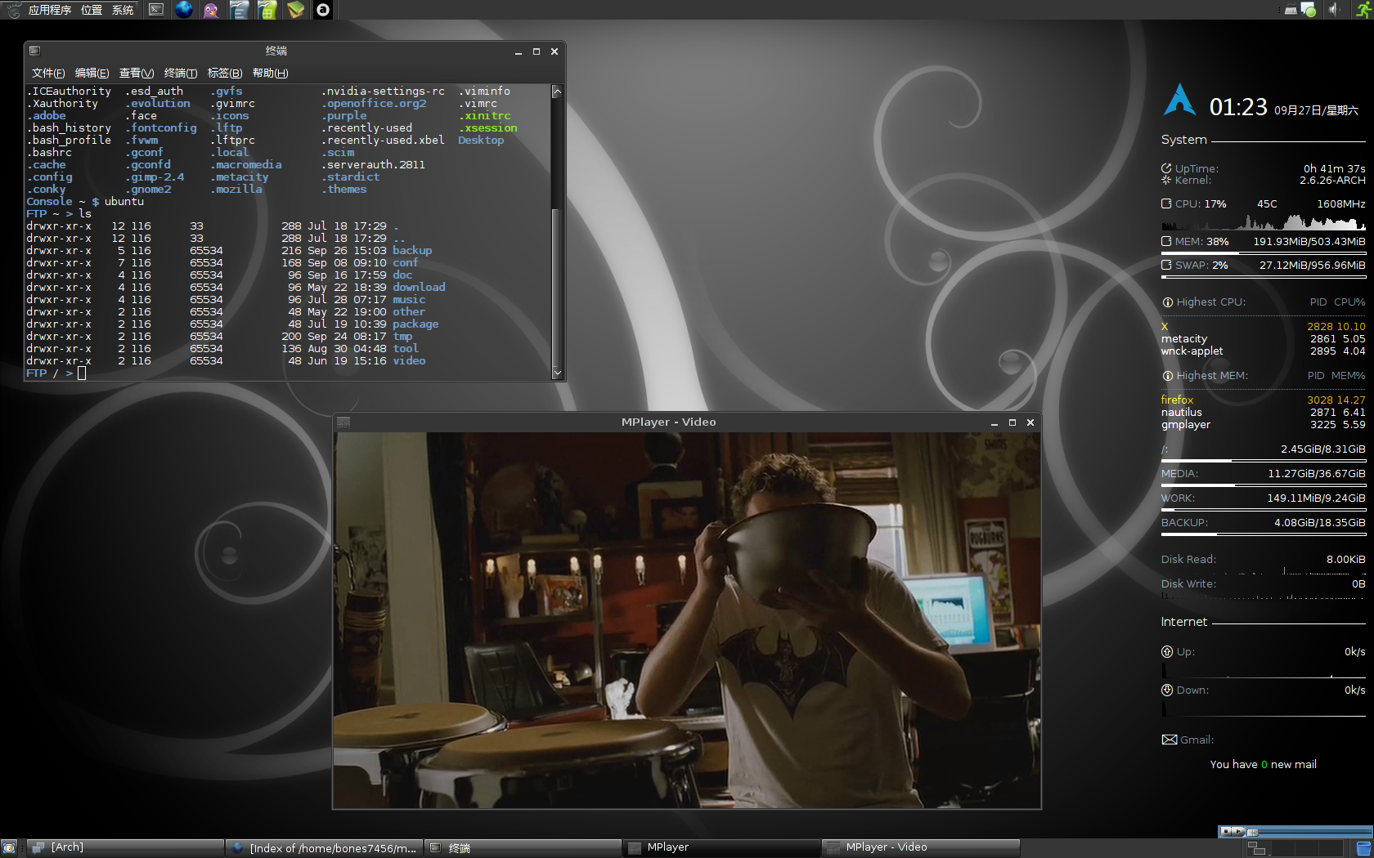The width and height of the screenshot is (1374, 858).
Task: Open the MPlayer Video window menu icon
Action: coord(343,422)
